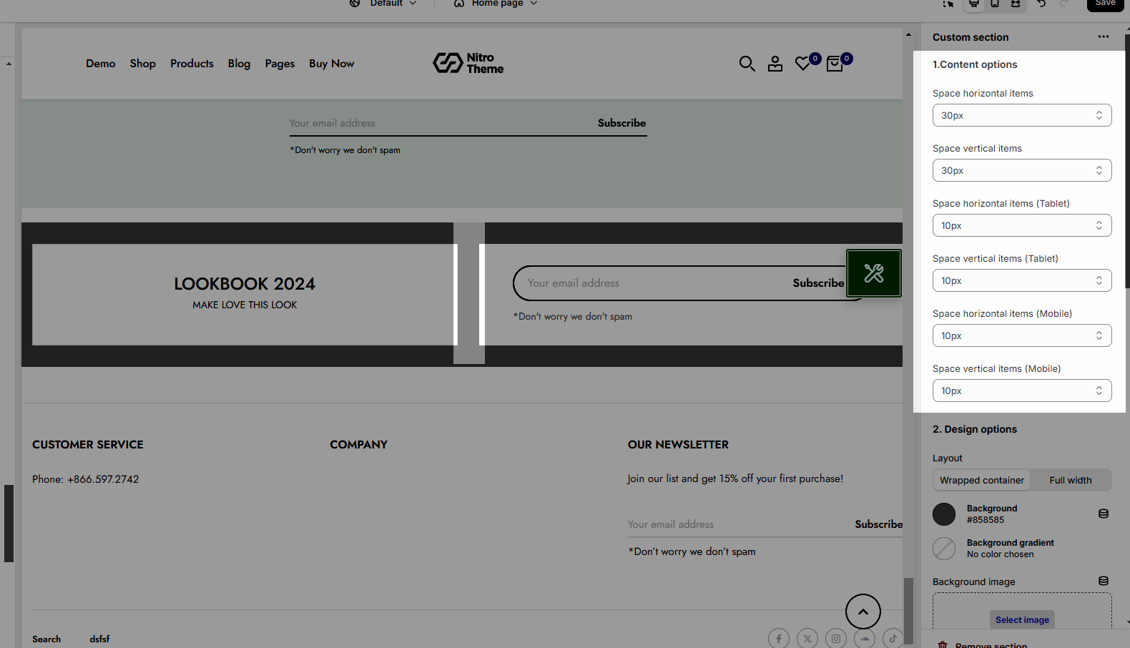Open the Background color #858585 swatch

(x=944, y=514)
